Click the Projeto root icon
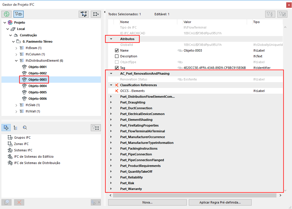Image resolution: width=292 pixels, height=209 pixels. 10,22
